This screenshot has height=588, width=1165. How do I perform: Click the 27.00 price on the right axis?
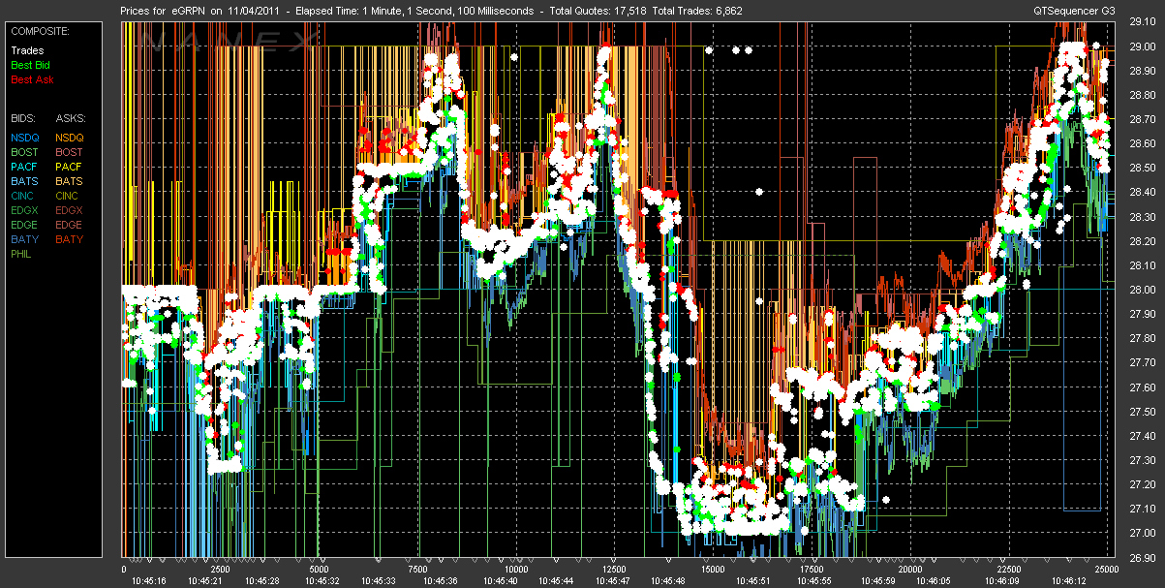click(x=1143, y=533)
